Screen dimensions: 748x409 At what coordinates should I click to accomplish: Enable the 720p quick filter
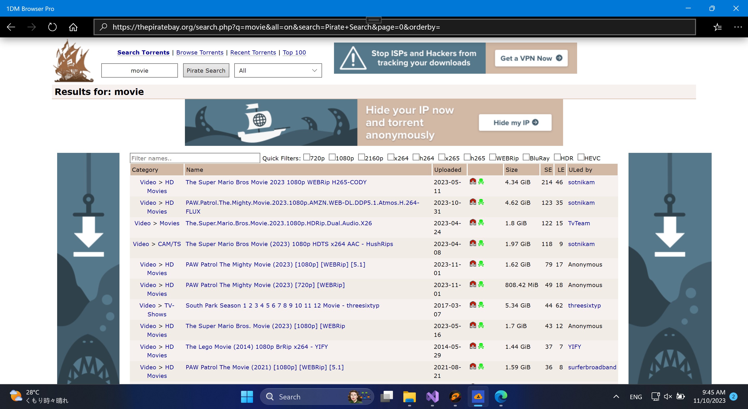click(x=307, y=157)
